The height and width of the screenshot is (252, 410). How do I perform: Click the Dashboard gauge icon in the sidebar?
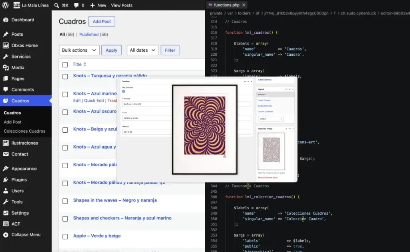coord(6,20)
